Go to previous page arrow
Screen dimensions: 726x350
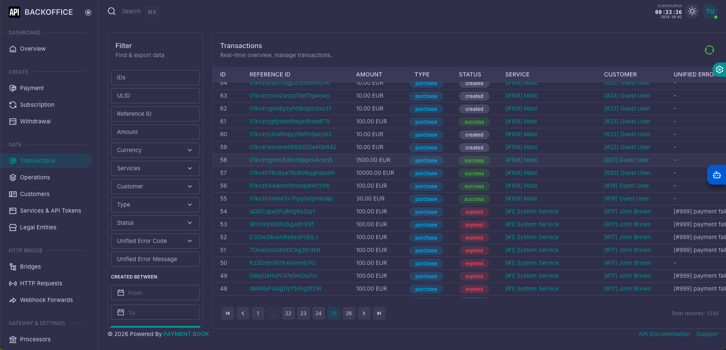243,313
